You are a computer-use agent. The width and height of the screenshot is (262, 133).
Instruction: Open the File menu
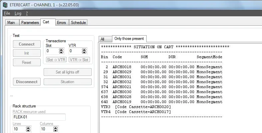pos(7,13)
